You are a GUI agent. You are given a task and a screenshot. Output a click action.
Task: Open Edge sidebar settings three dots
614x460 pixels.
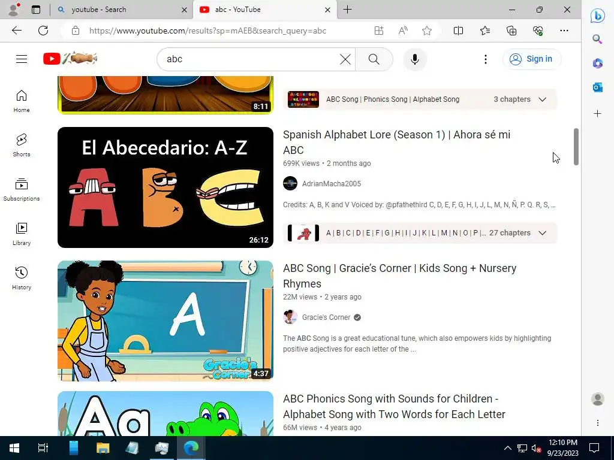click(x=598, y=423)
